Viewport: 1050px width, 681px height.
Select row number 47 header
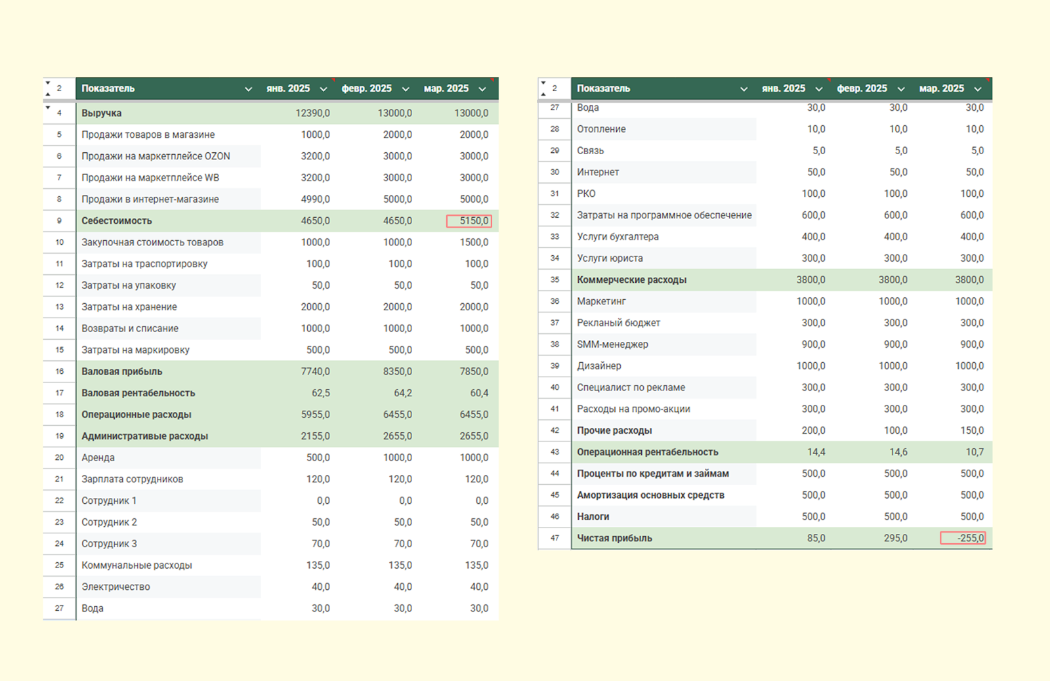[555, 539]
